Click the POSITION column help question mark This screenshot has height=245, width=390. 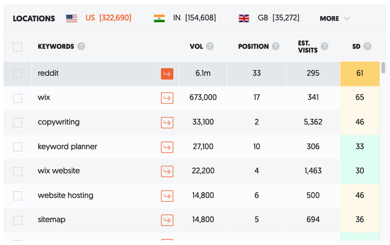[x=275, y=46]
